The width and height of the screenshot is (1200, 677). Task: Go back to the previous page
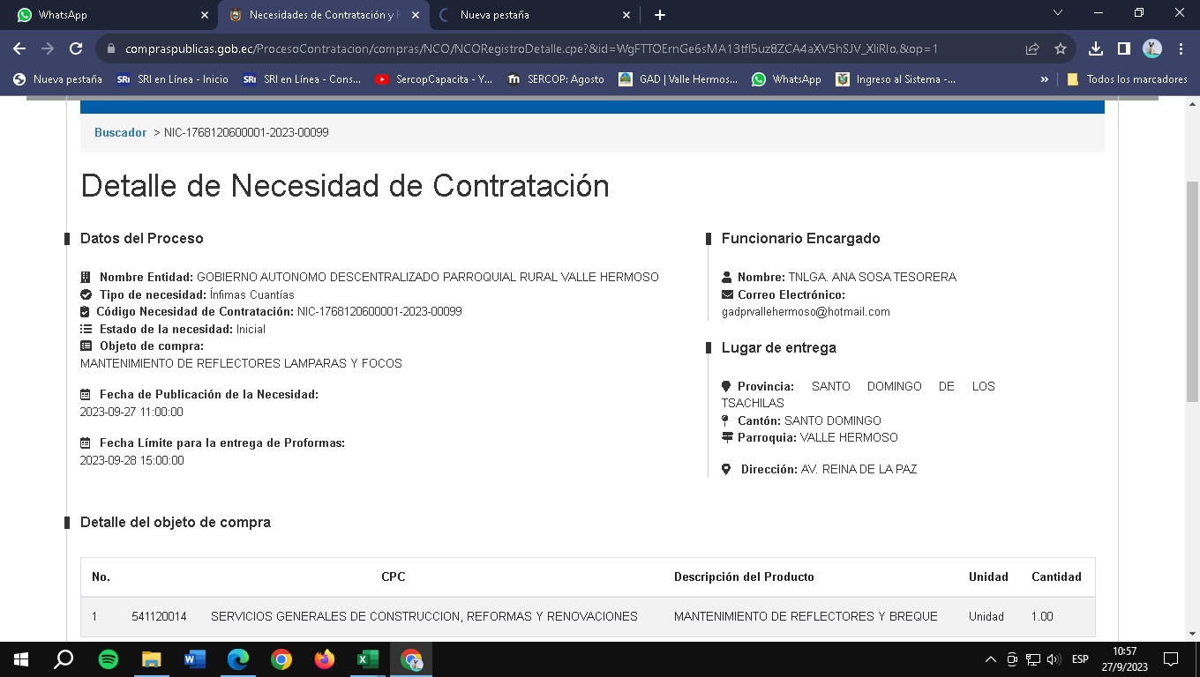19,49
